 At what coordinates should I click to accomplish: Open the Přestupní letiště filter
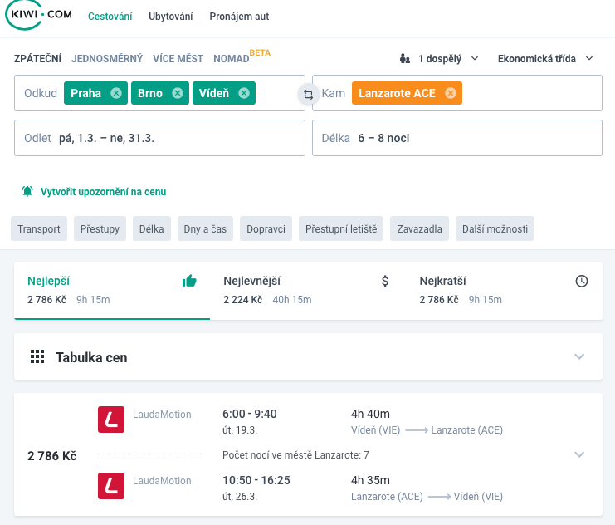(x=341, y=228)
